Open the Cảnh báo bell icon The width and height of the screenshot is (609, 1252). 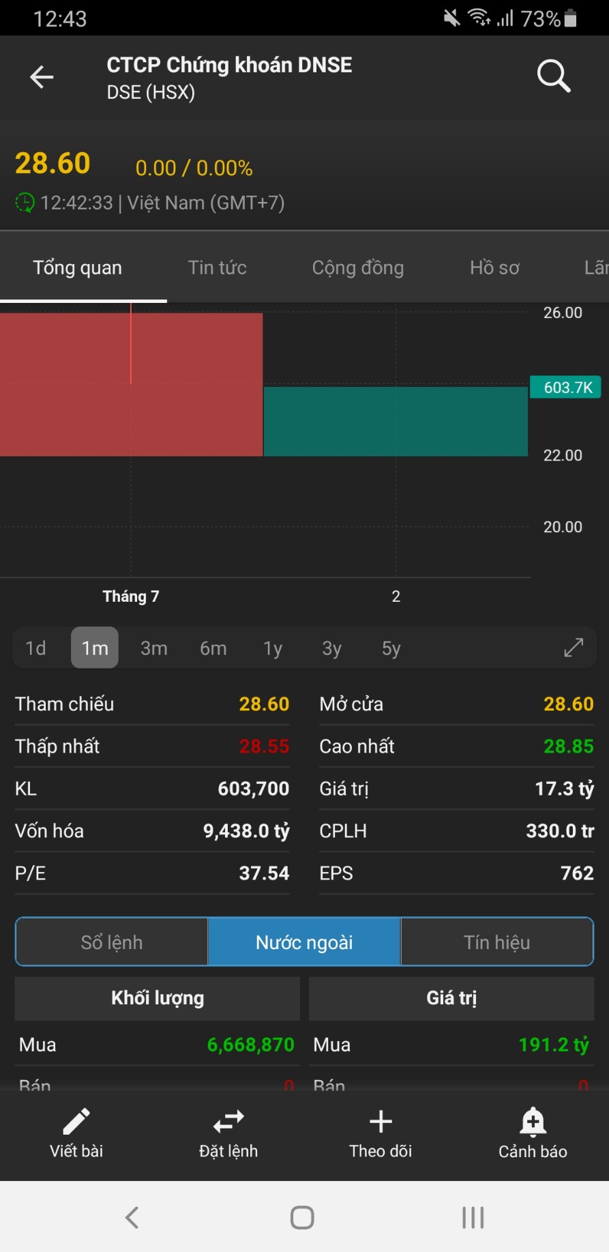click(x=533, y=1122)
